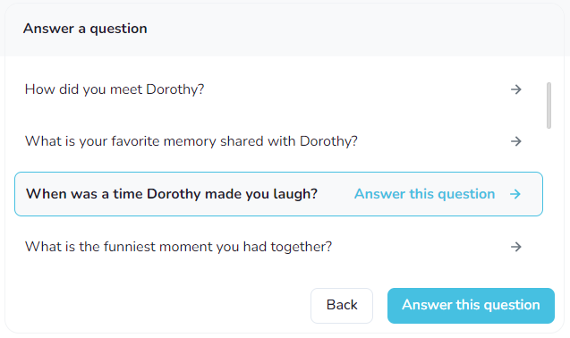Click the arrow beside the funniest moment question
570x338 pixels.
click(515, 247)
